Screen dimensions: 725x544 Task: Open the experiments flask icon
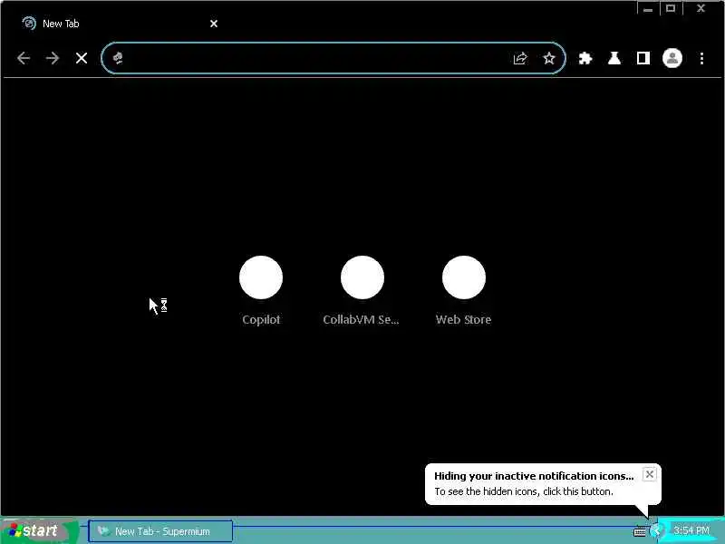[614, 58]
